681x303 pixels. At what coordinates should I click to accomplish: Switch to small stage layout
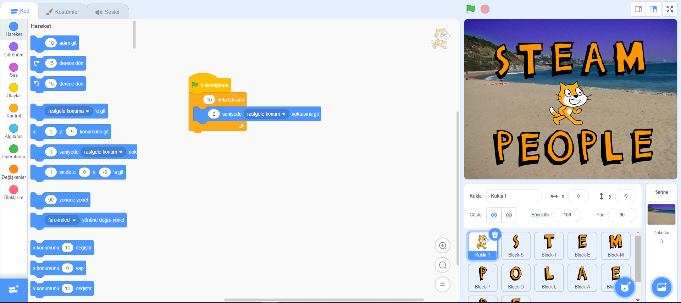[638, 9]
